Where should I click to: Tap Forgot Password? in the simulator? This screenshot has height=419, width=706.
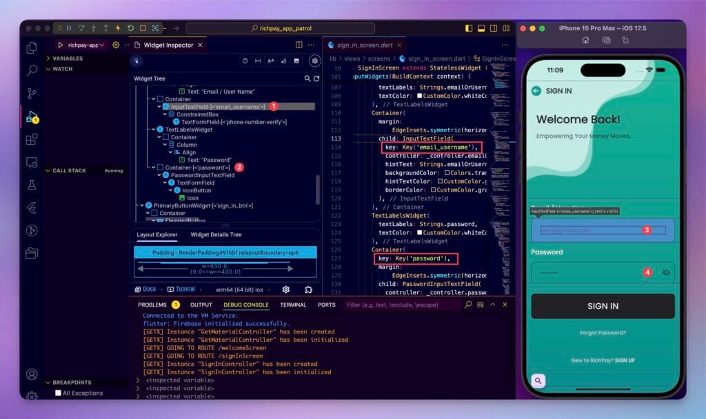pos(603,333)
